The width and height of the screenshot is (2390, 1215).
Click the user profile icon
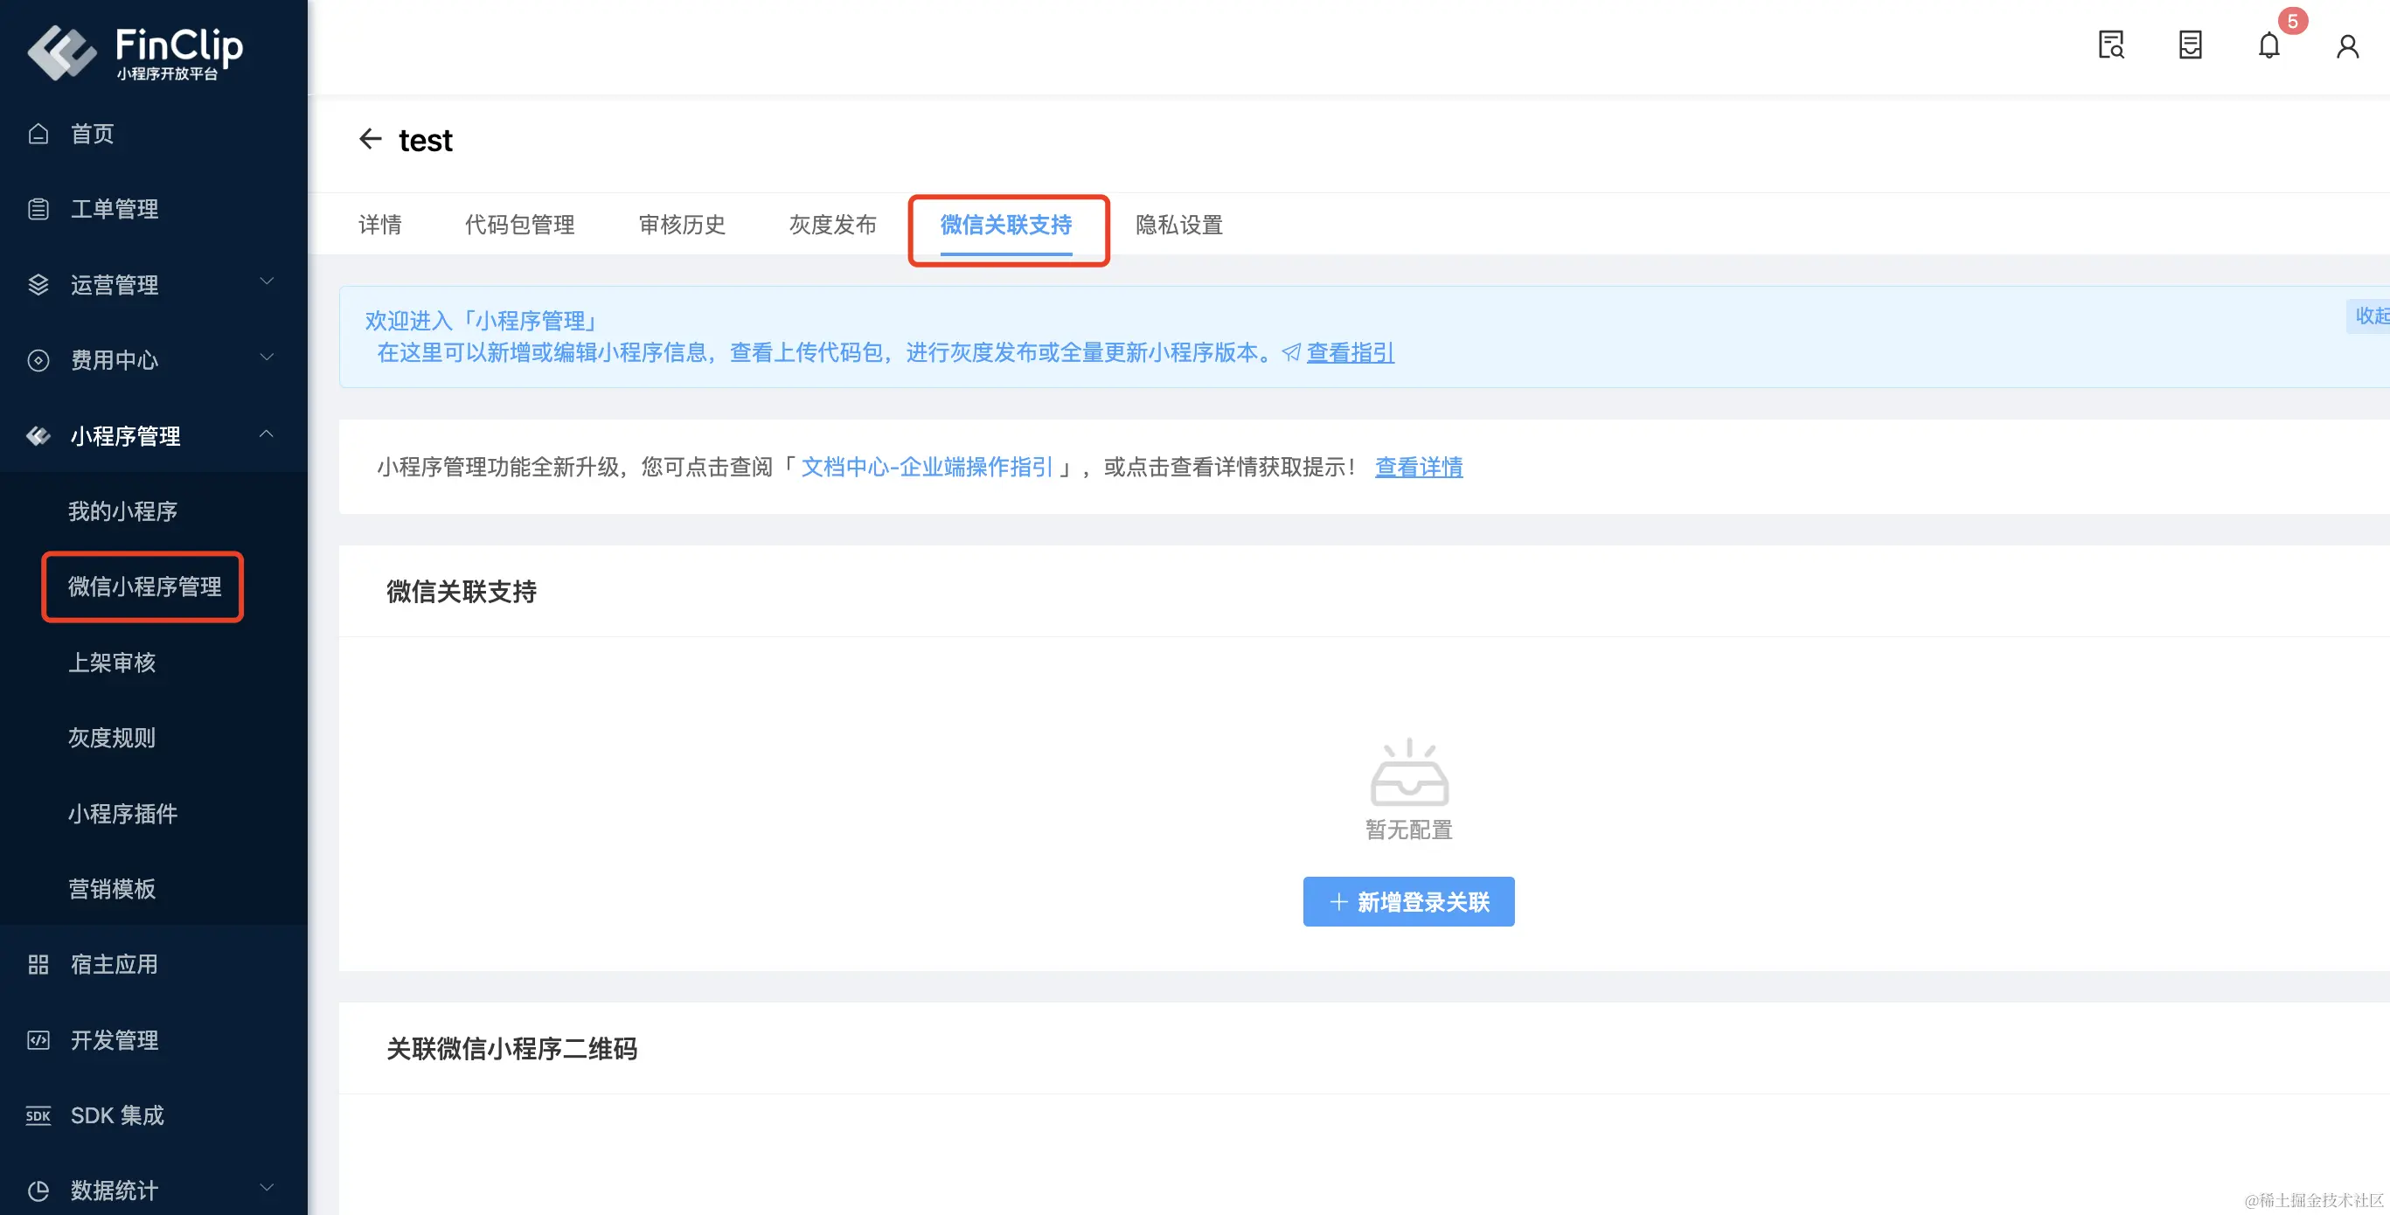(2347, 46)
